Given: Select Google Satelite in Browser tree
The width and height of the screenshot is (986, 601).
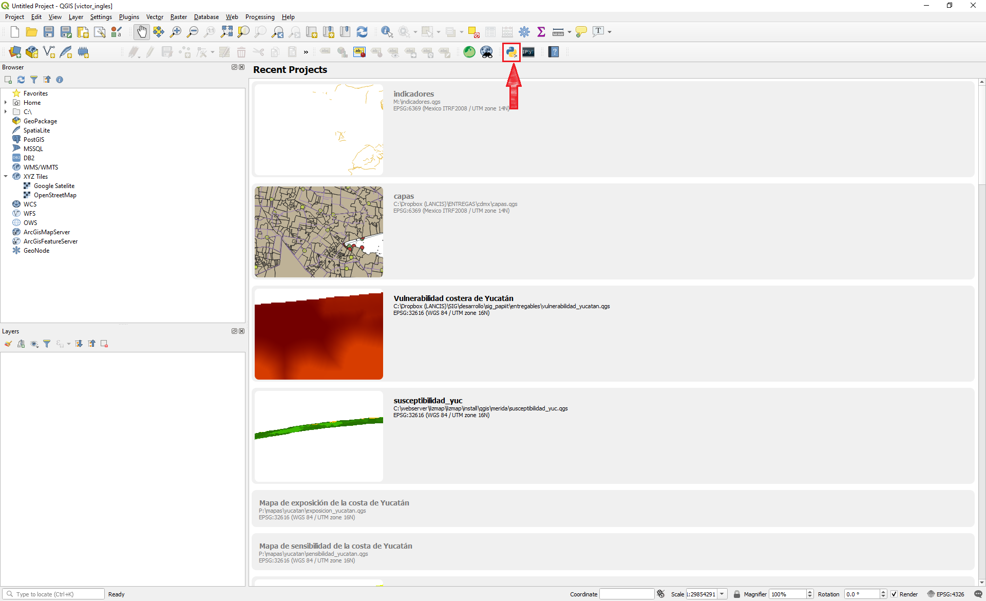Looking at the screenshot, I should (x=54, y=186).
